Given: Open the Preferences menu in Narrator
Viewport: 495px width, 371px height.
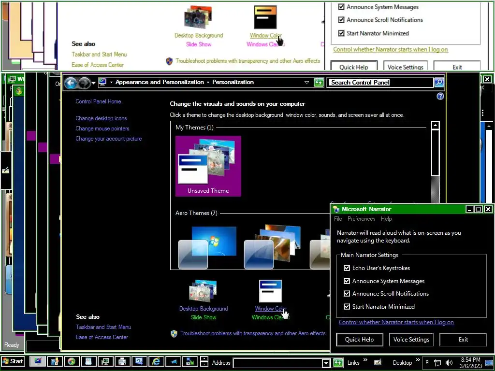Looking at the screenshot, I should coord(361,219).
